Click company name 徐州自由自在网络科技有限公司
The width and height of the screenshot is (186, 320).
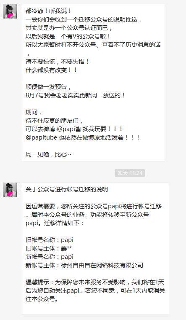[102, 265]
